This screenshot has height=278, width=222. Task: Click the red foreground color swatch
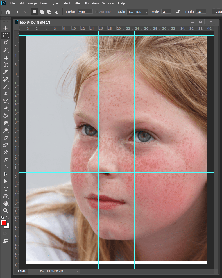4,223
